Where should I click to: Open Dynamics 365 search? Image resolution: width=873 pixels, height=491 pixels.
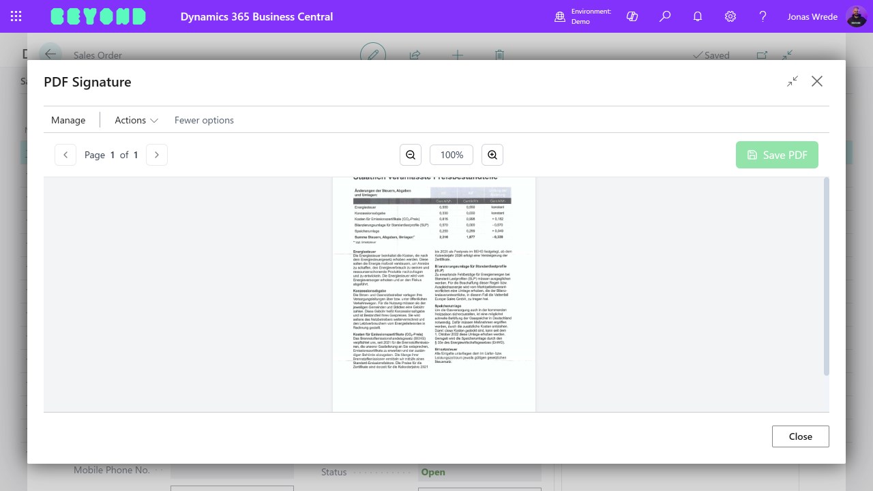click(665, 16)
